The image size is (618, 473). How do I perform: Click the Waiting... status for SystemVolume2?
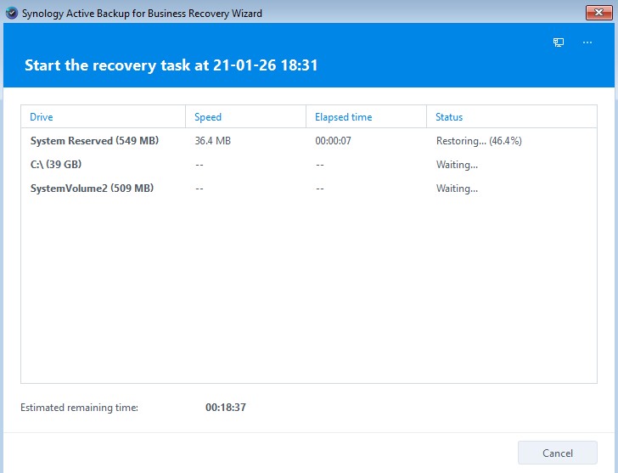point(457,188)
